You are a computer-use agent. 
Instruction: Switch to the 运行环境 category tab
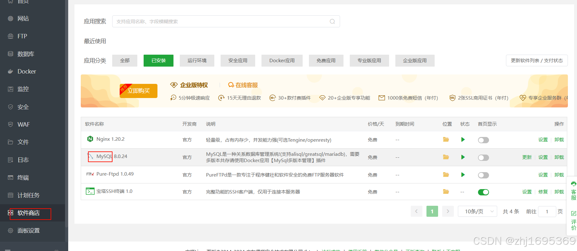coord(197,61)
